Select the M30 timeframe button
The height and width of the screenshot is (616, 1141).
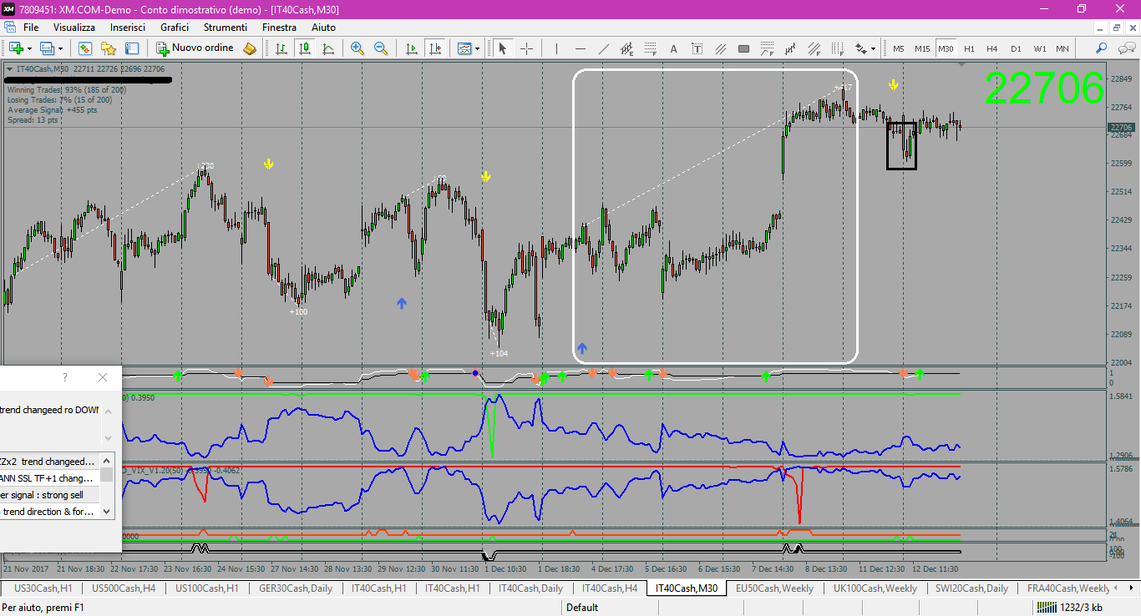(946, 48)
